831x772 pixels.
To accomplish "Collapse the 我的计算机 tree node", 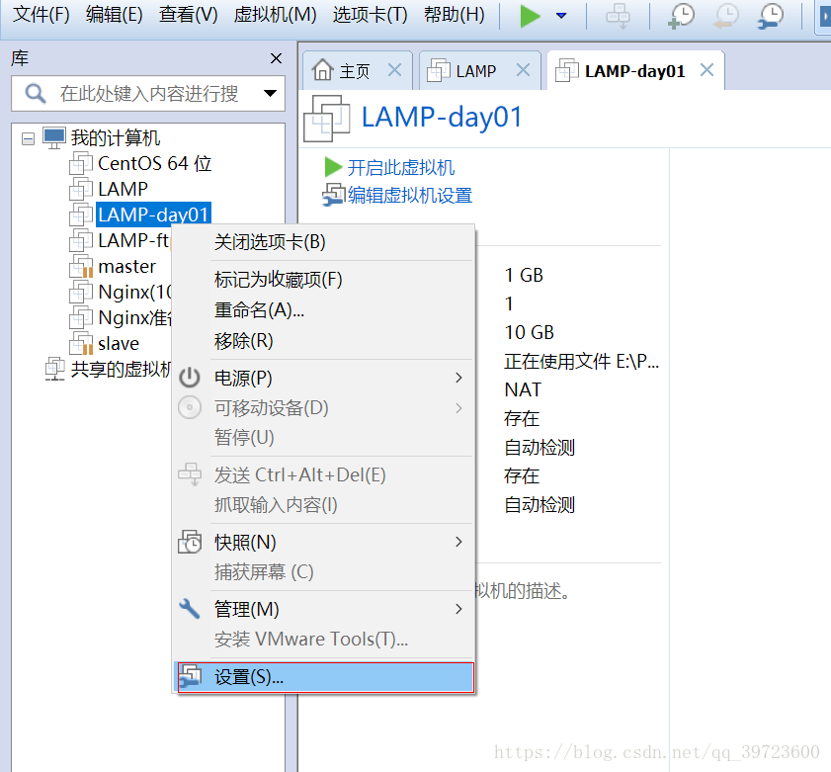I will click(x=28, y=139).
